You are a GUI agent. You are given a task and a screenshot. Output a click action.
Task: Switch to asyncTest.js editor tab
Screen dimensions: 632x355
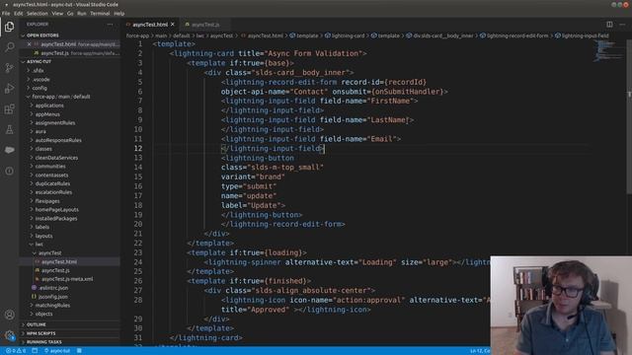(205, 25)
